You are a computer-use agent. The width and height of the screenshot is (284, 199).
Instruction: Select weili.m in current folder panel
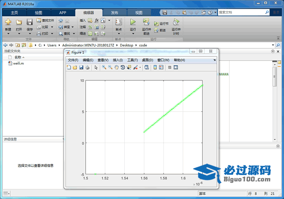click(x=16, y=63)
